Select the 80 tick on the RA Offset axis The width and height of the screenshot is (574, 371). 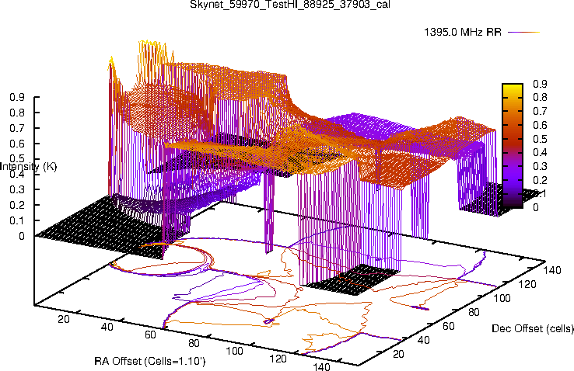(194, 343)
